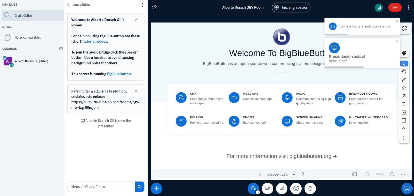Viewport: 414px width, 196px height.
Task: Open the meeting options three-dot menu
Action: (409, 7)
